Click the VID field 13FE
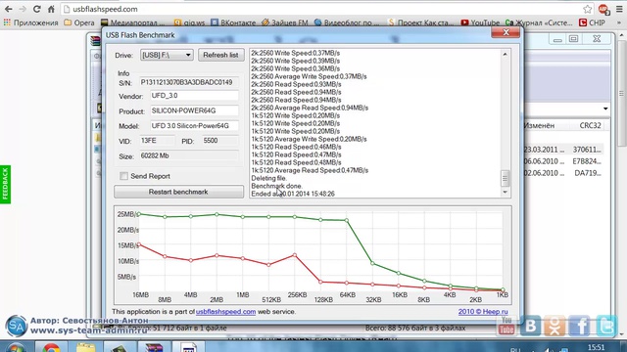Screen dimensions: 627x352 click(x=157, y=141)
